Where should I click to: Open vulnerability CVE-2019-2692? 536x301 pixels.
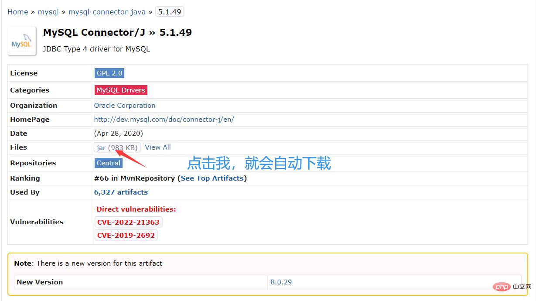[x=126, y=235]
